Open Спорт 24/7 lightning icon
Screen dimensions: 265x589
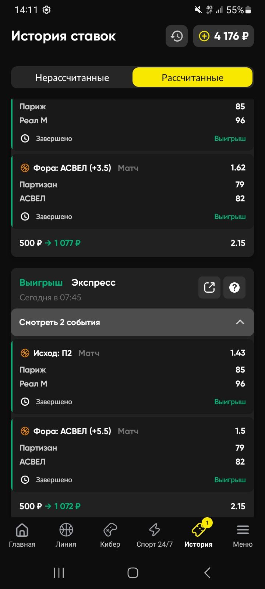(155, 530)
